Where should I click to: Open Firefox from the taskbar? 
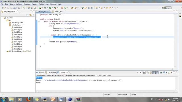[28, 99]
